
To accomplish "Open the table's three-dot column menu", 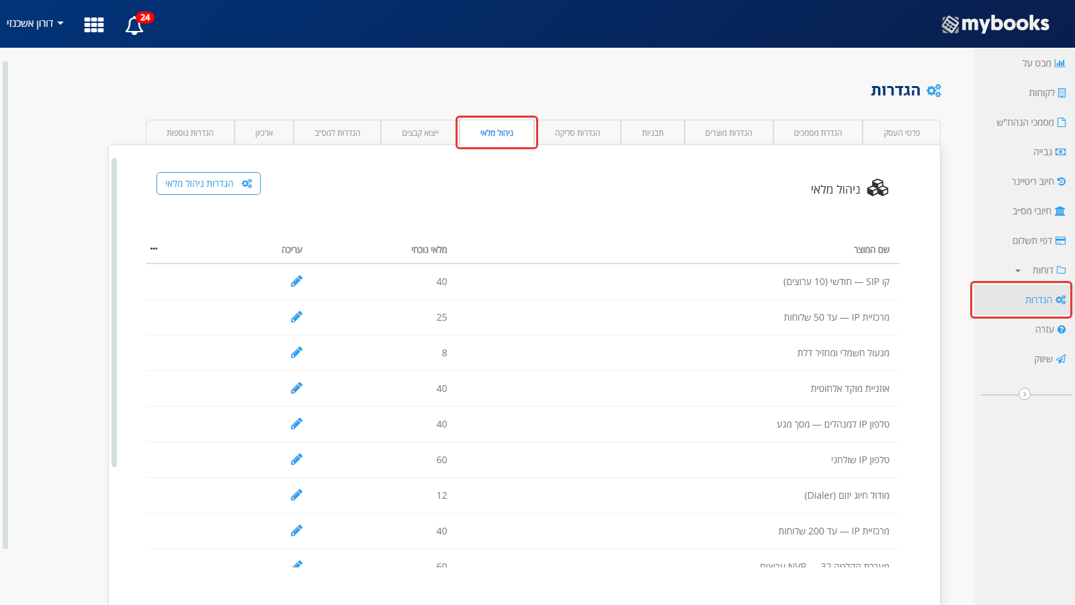I will point(154,249).
